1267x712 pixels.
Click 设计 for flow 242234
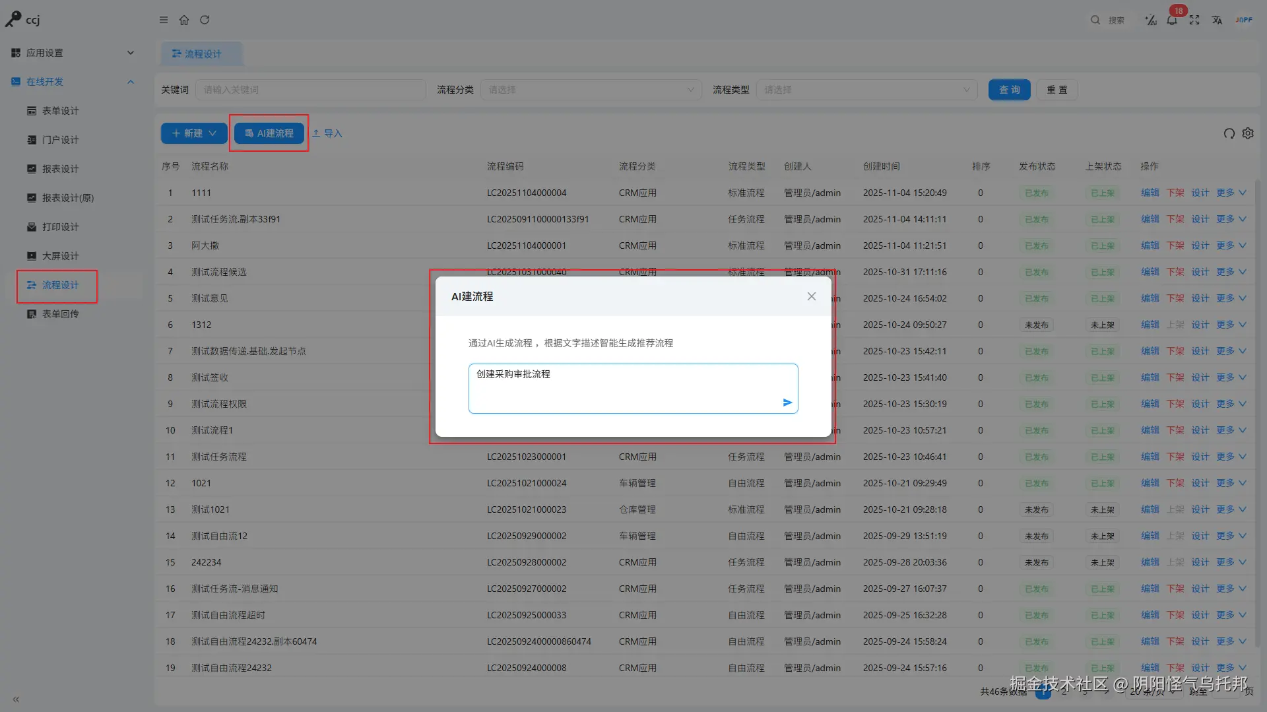pos(1200,562)
